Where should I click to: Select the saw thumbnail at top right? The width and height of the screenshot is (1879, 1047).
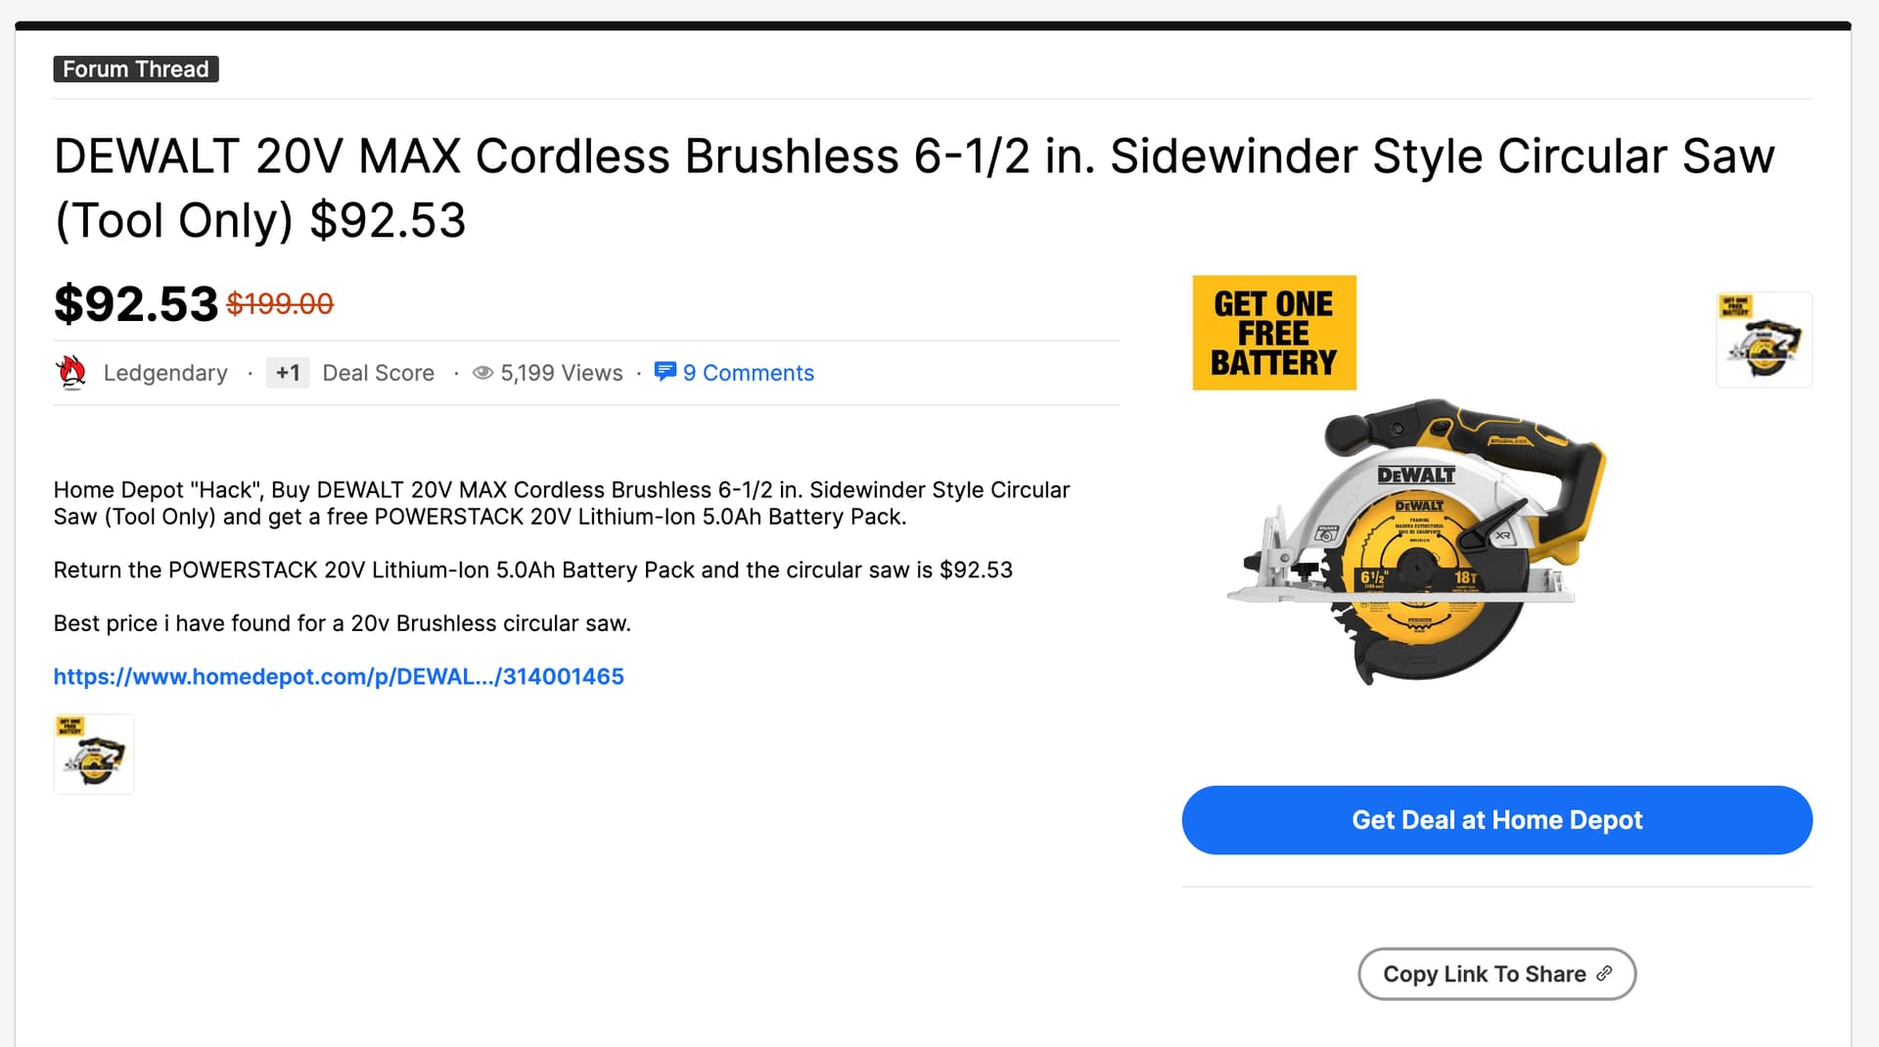click(1764, 340)
